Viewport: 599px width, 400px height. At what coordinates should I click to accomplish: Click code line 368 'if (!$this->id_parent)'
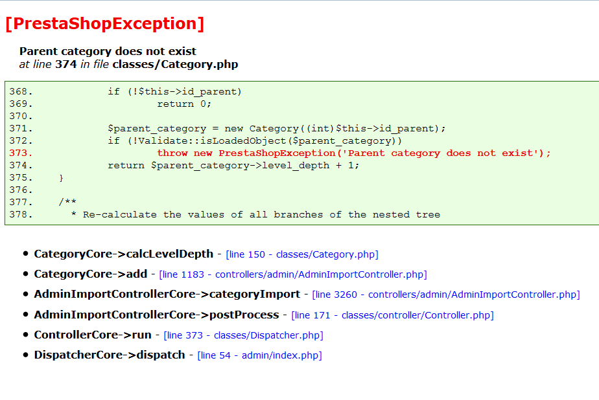[174, 92]
